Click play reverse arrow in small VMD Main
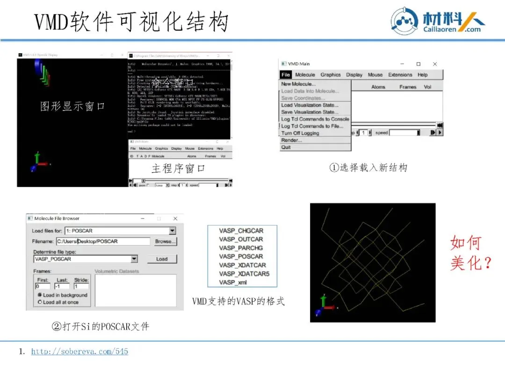Screen dimensions: 505x379 pos(130,185)
